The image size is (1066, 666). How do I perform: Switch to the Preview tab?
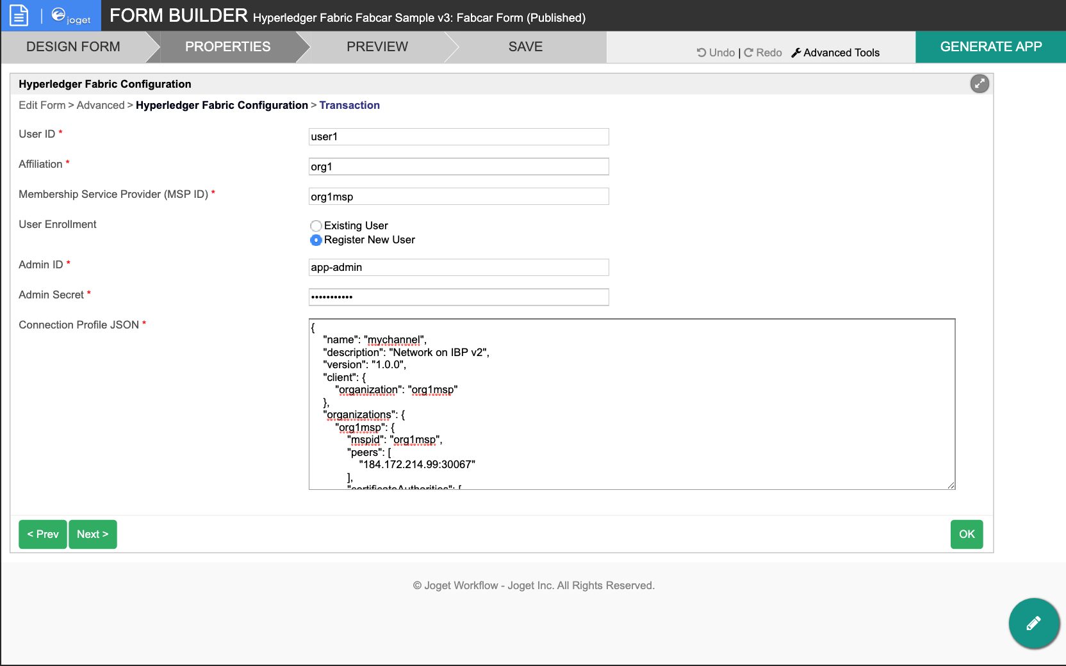(377, 47)
